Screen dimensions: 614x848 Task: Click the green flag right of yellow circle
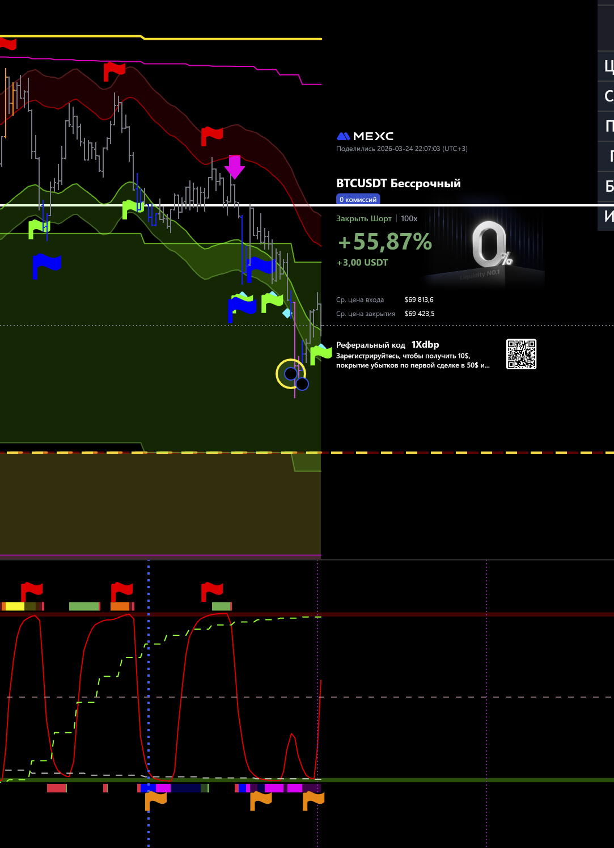click(x=320, y=355)
